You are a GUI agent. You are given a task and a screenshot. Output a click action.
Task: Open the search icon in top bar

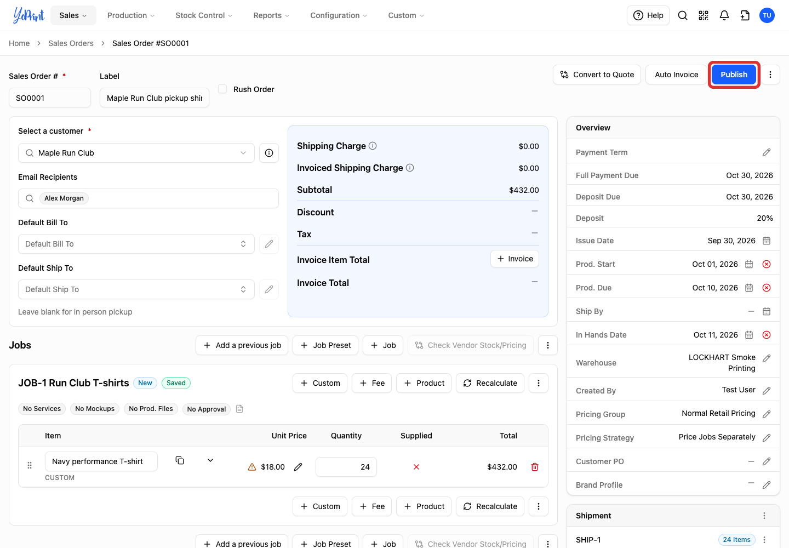[x=683, y=15]
